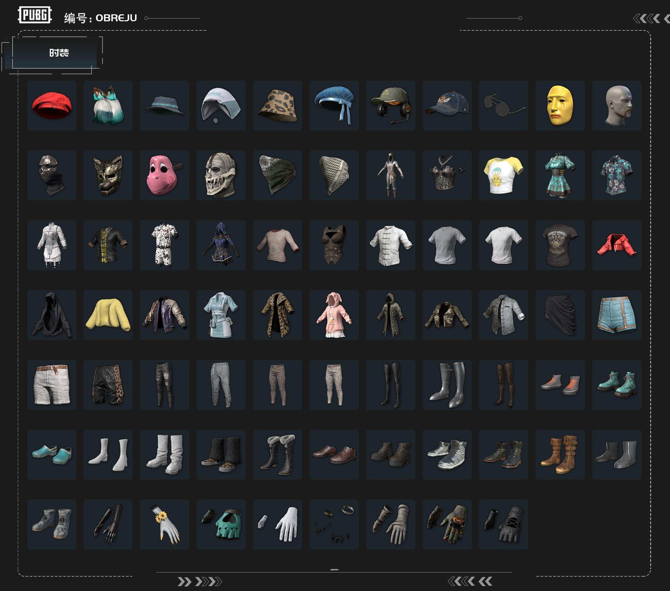Screen dimensions: 670x591
Task: Select the tall white ribbed boots
Action: tap(164, 455)
